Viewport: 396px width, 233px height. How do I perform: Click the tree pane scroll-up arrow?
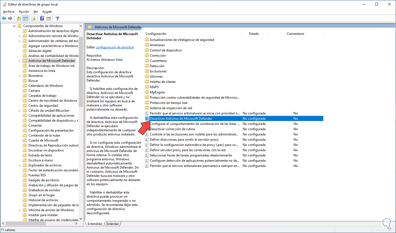(x=81, y=26)
